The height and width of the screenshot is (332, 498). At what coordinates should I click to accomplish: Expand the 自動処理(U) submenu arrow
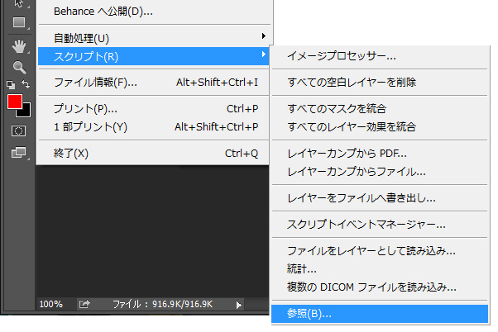pos(263,36)
